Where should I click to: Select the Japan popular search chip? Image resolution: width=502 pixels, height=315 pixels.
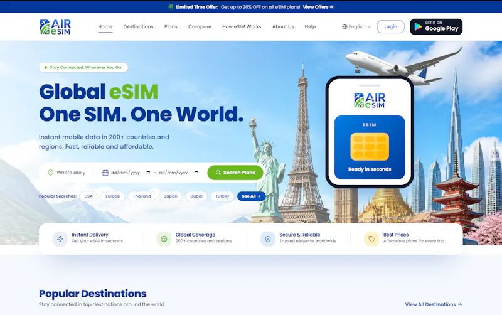171,196
